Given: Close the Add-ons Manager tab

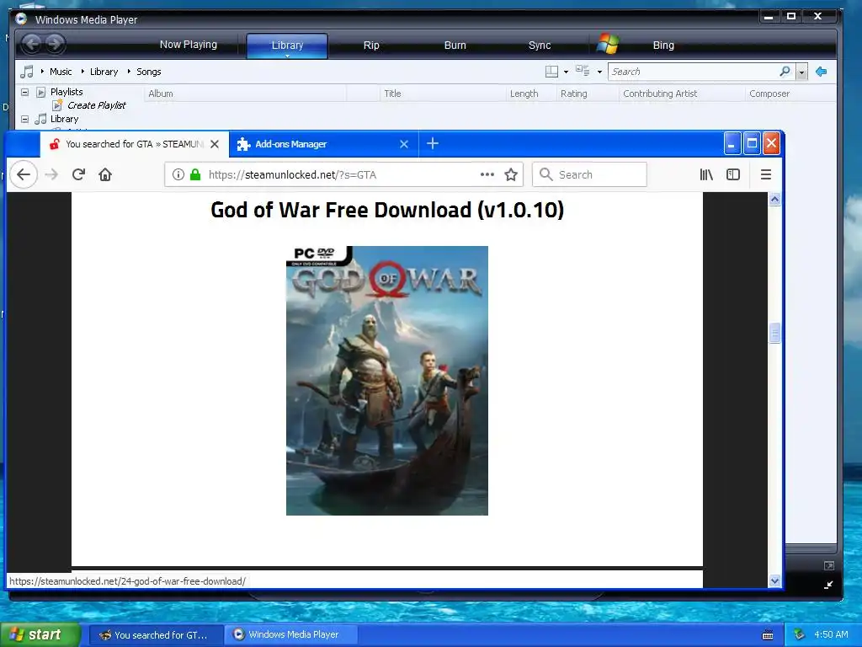Looking at the screenshot, I should point(404,144).
